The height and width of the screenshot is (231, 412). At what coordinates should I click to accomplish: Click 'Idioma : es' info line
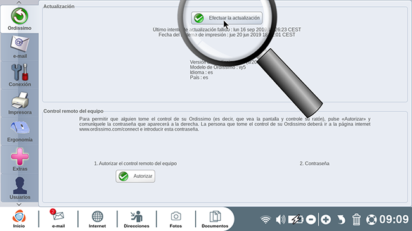[x=202, y=72]
